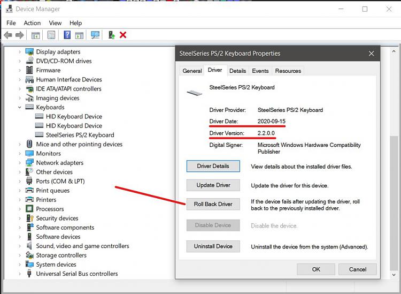Click the Roll Back Driver button
The width and height of the screenshot is (401, 294).
click(x=213, y=204)
